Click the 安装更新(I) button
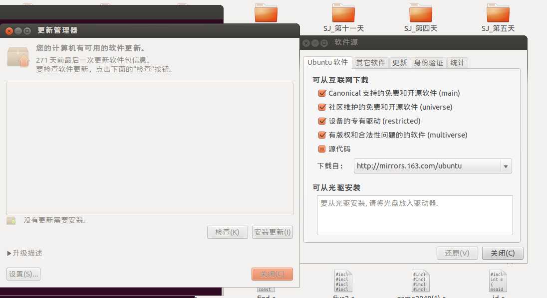The image size is (547, 298). [273, 232]
